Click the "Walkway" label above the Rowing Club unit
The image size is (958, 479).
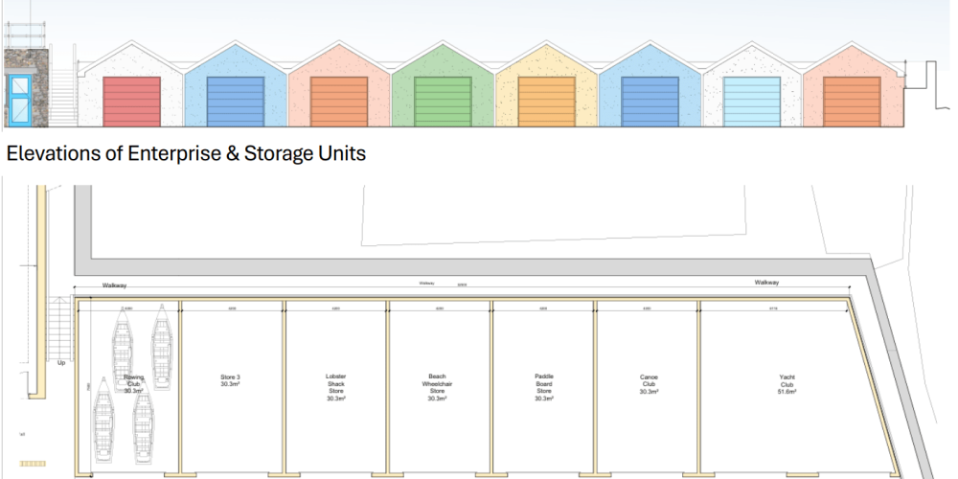114,285
